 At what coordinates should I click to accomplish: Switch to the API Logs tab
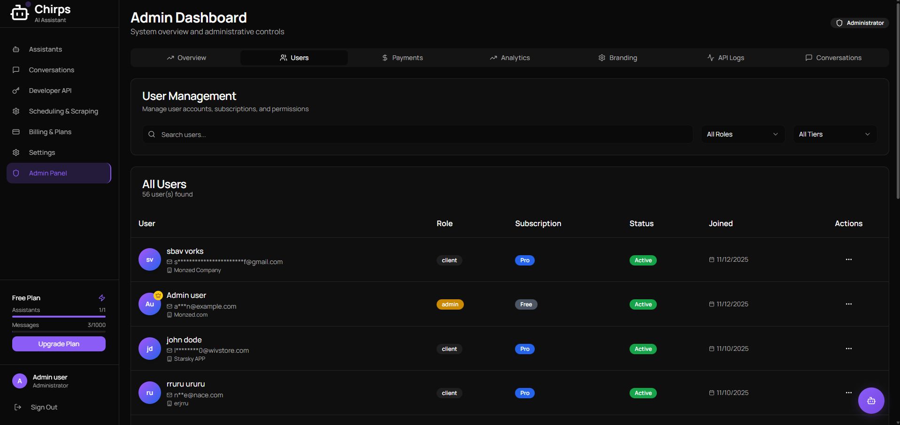pos(726,58)
